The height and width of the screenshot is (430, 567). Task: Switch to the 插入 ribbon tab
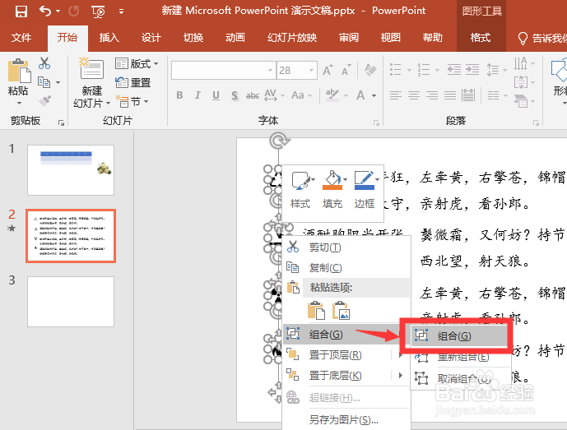click(x=109, y=38)
